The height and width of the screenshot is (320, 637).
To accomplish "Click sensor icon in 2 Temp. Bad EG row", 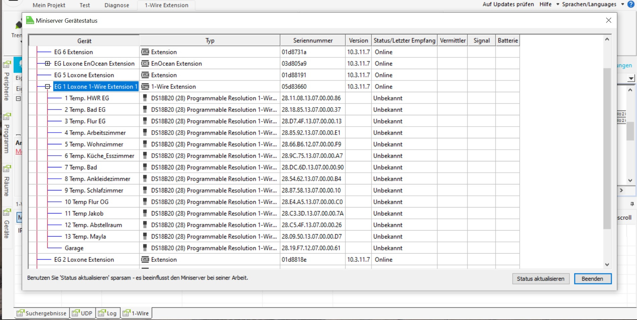I will [145, 110].
